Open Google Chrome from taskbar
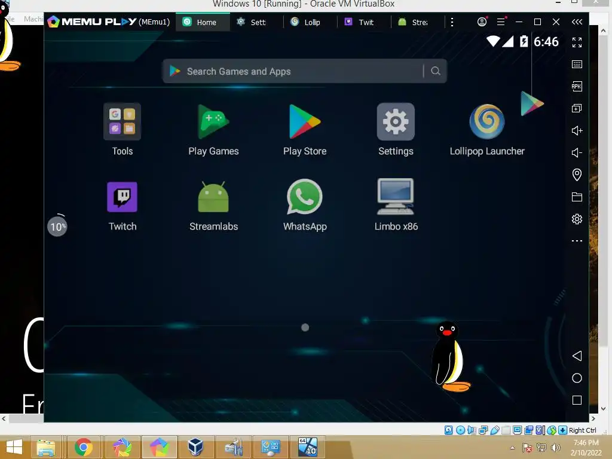The height and width of the screenshot is (459, 612). (84, 447)
